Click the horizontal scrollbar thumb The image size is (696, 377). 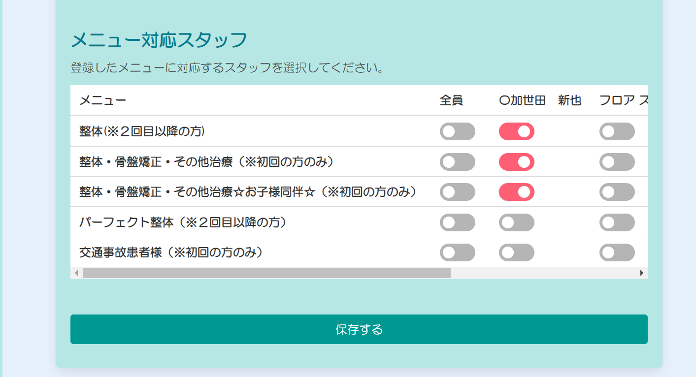266,273
